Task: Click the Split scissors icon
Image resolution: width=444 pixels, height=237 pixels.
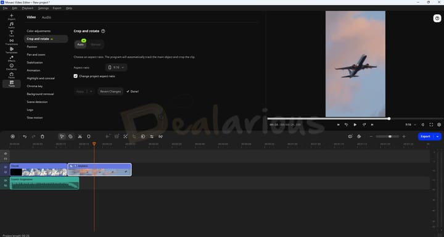Action: [80, 136]
